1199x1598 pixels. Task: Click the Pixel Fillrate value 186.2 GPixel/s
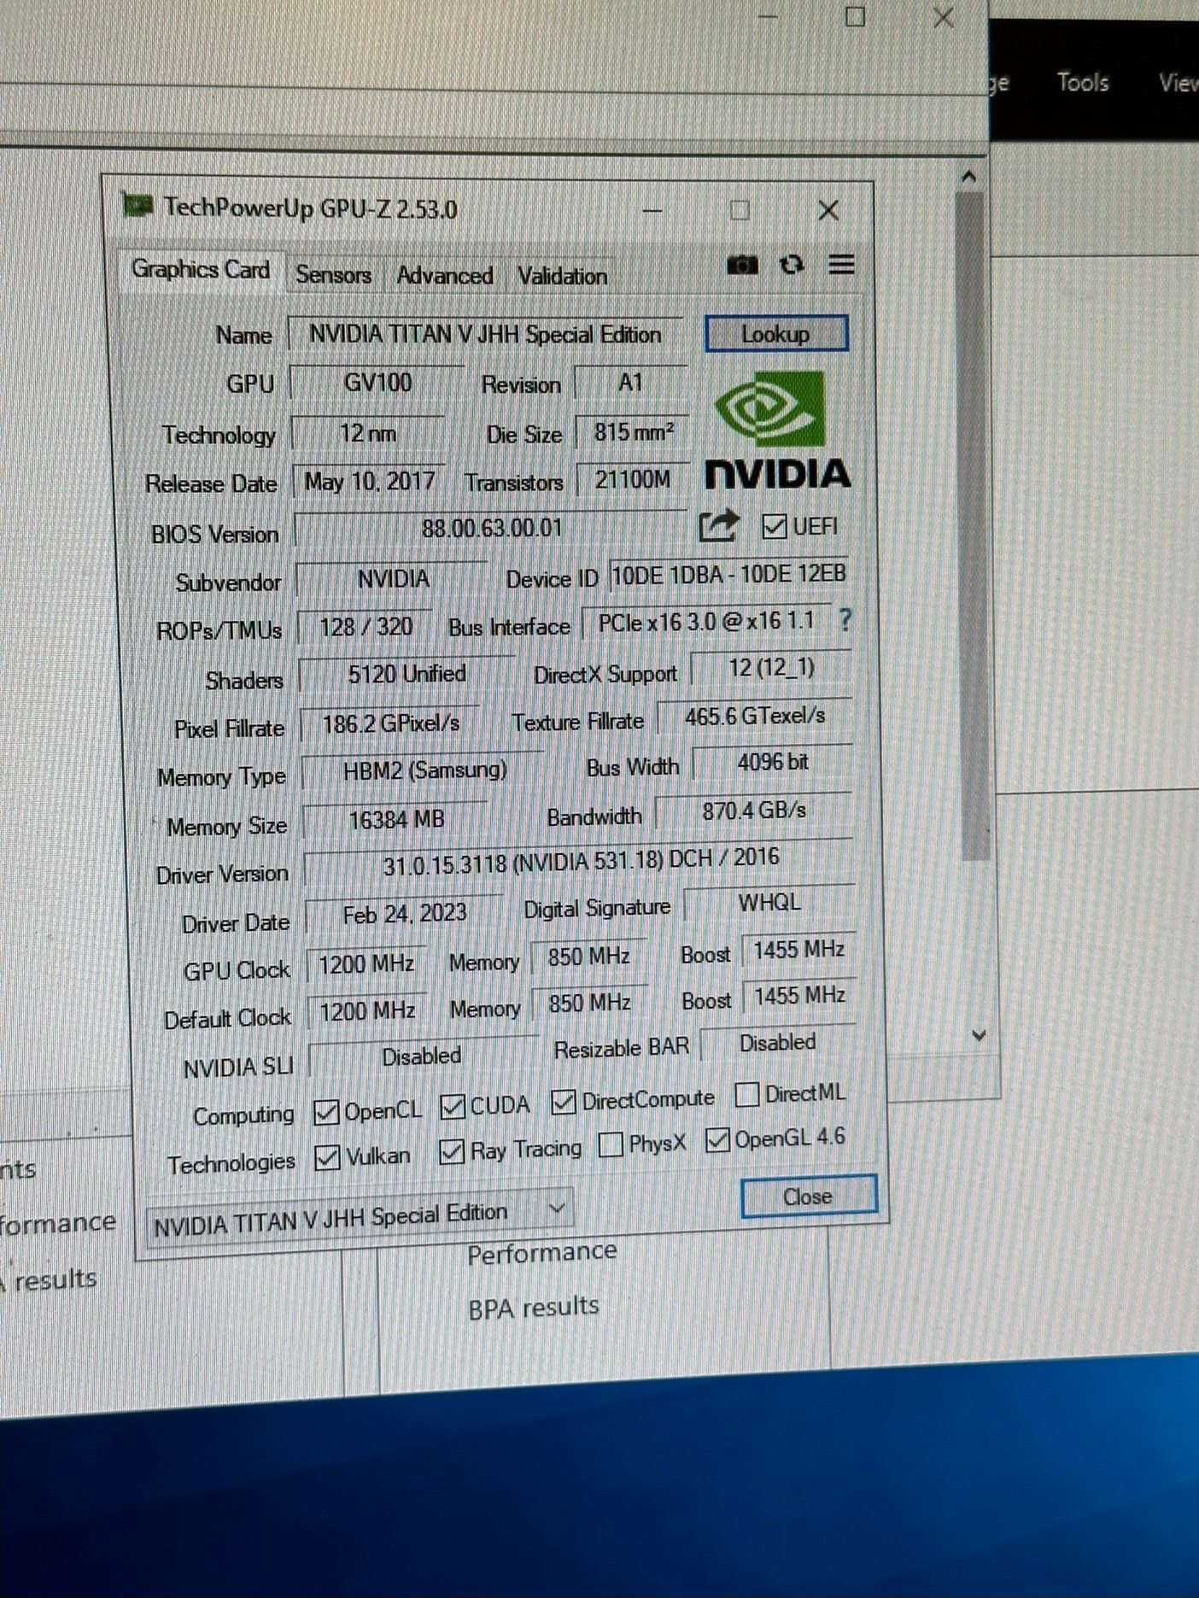(390, 724)
